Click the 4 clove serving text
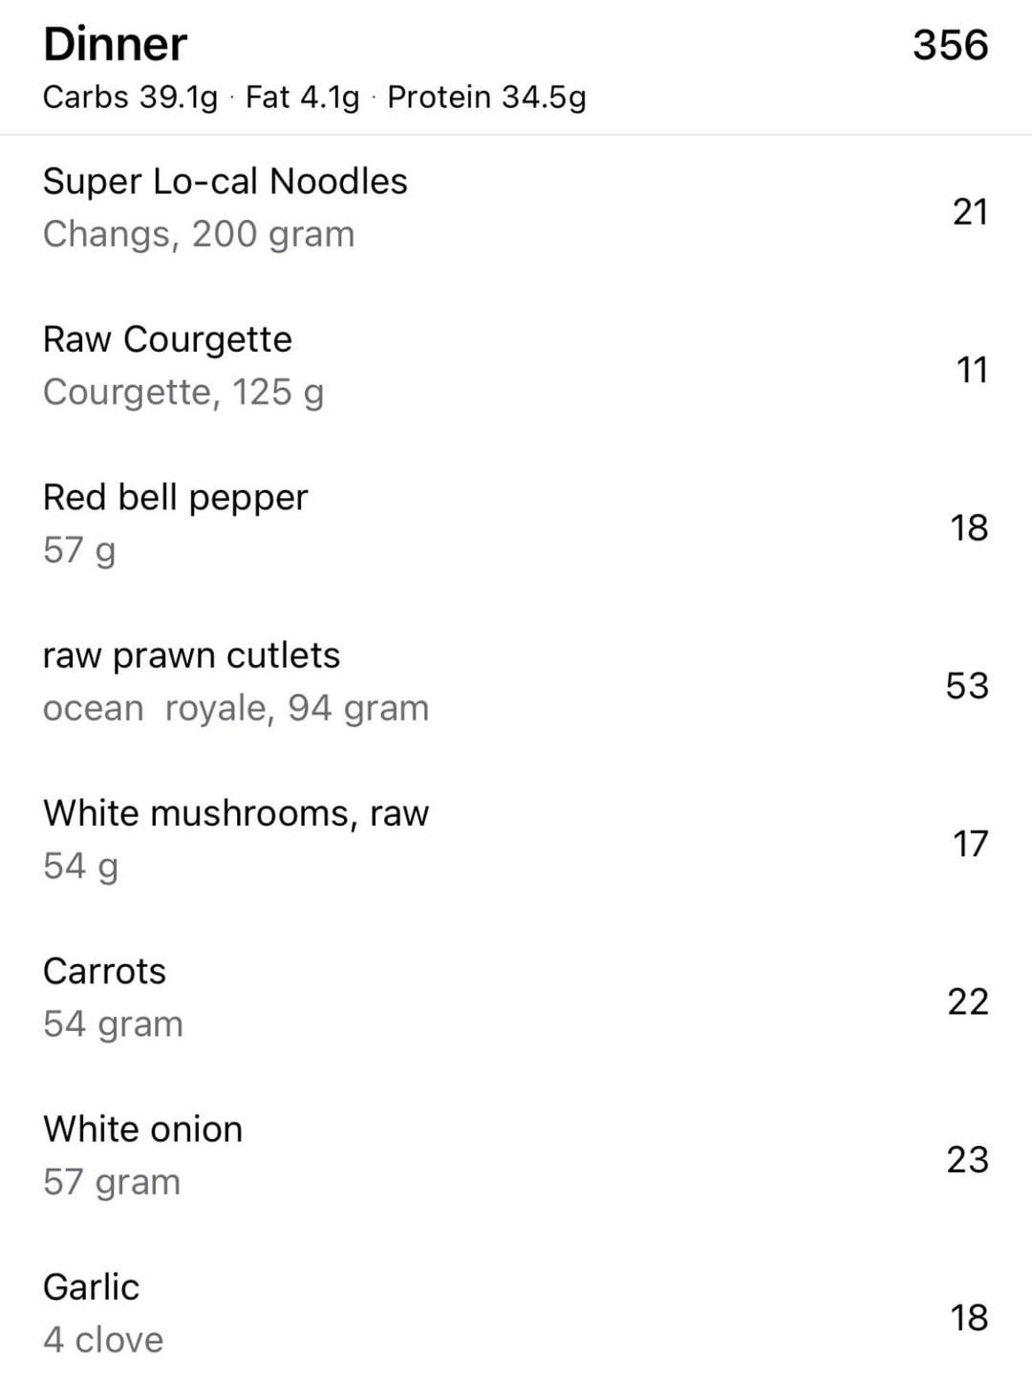Screen dimensions: 1032x1375 click(103, 1340)
